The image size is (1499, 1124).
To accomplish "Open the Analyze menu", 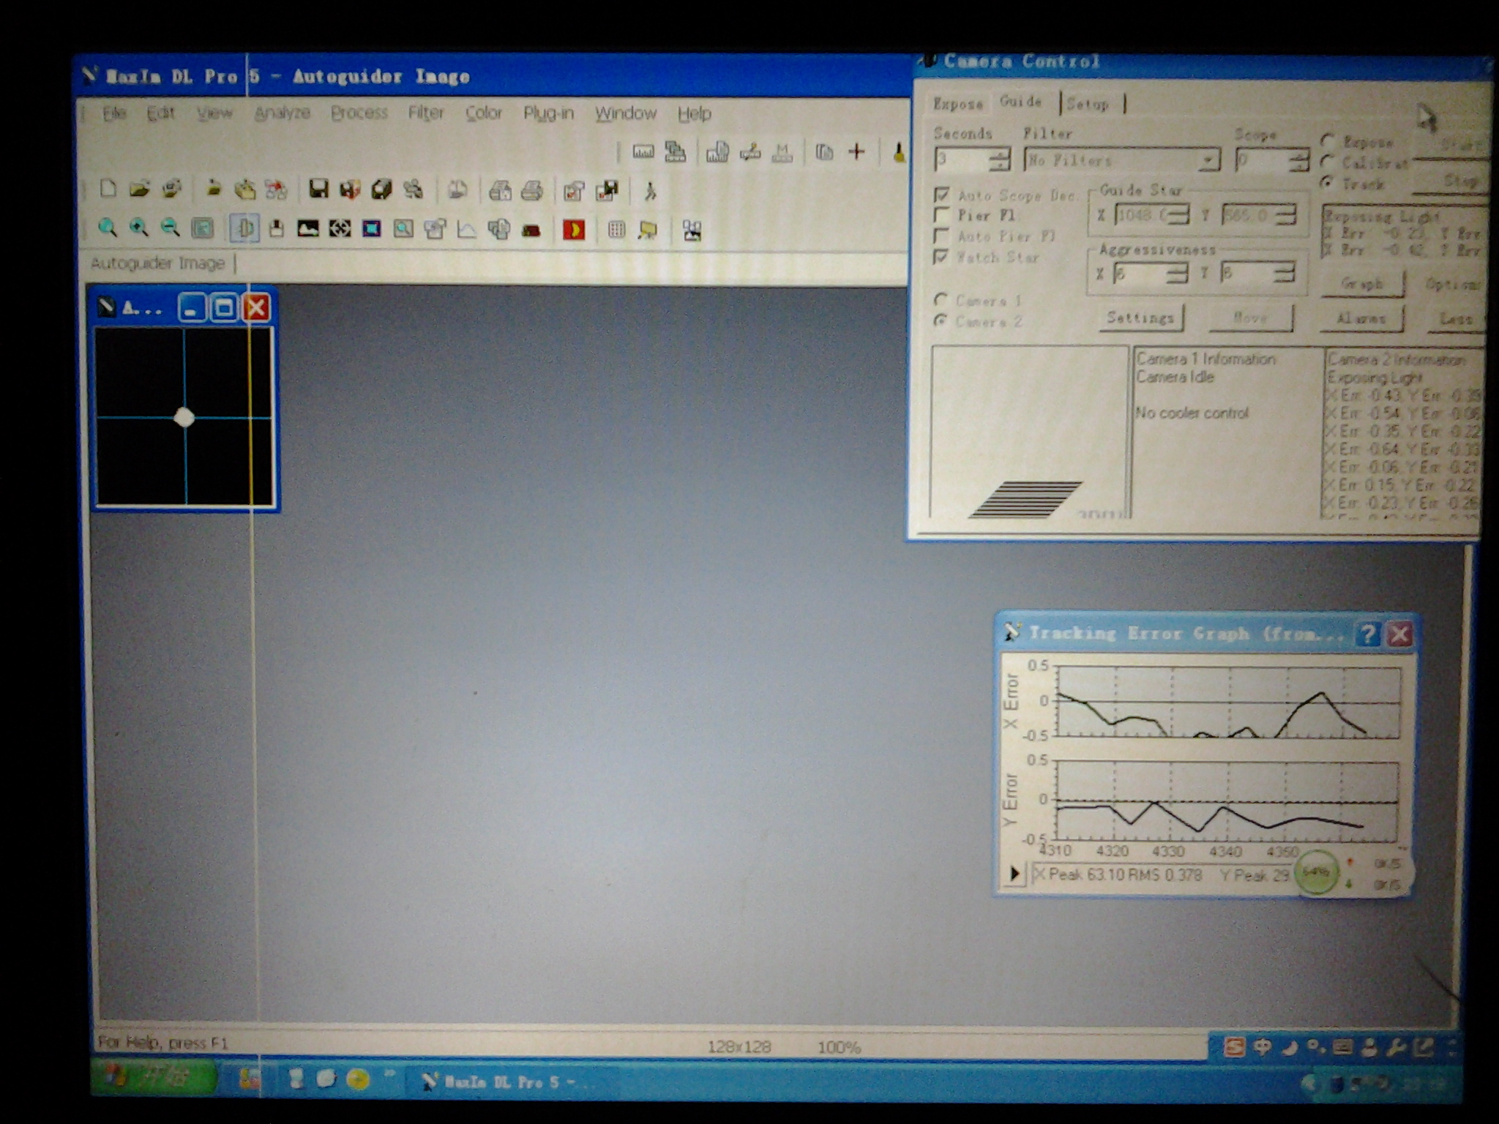I will [282, 113].
